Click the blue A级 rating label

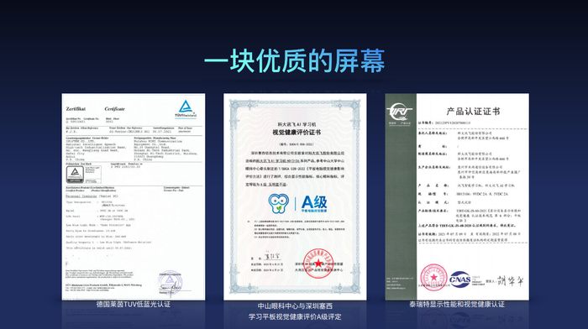[x=314, y=203]
